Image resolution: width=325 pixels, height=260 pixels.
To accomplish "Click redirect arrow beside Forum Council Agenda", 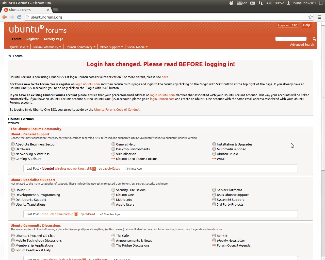I will pos(214,245).
